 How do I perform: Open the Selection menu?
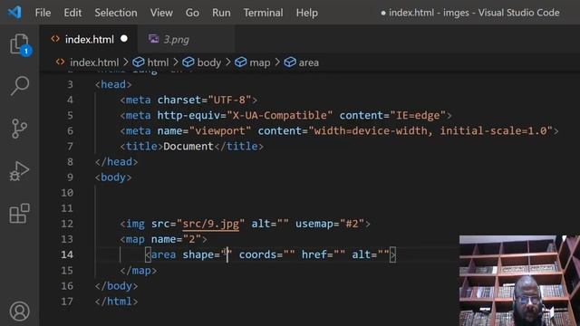116,13
